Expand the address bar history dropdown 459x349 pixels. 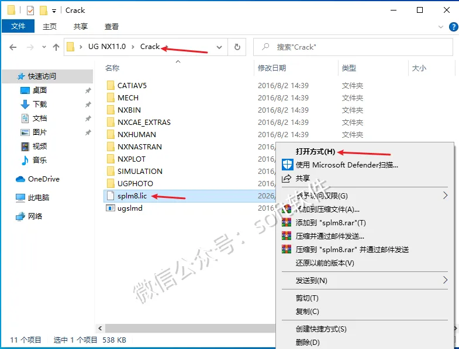[219, 47]
